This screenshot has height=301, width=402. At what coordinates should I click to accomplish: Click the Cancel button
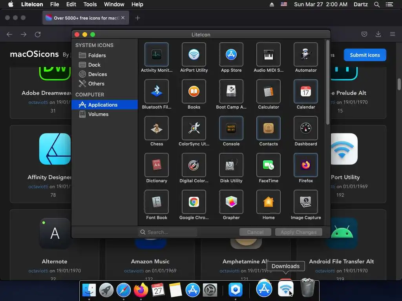pos(255,232)
